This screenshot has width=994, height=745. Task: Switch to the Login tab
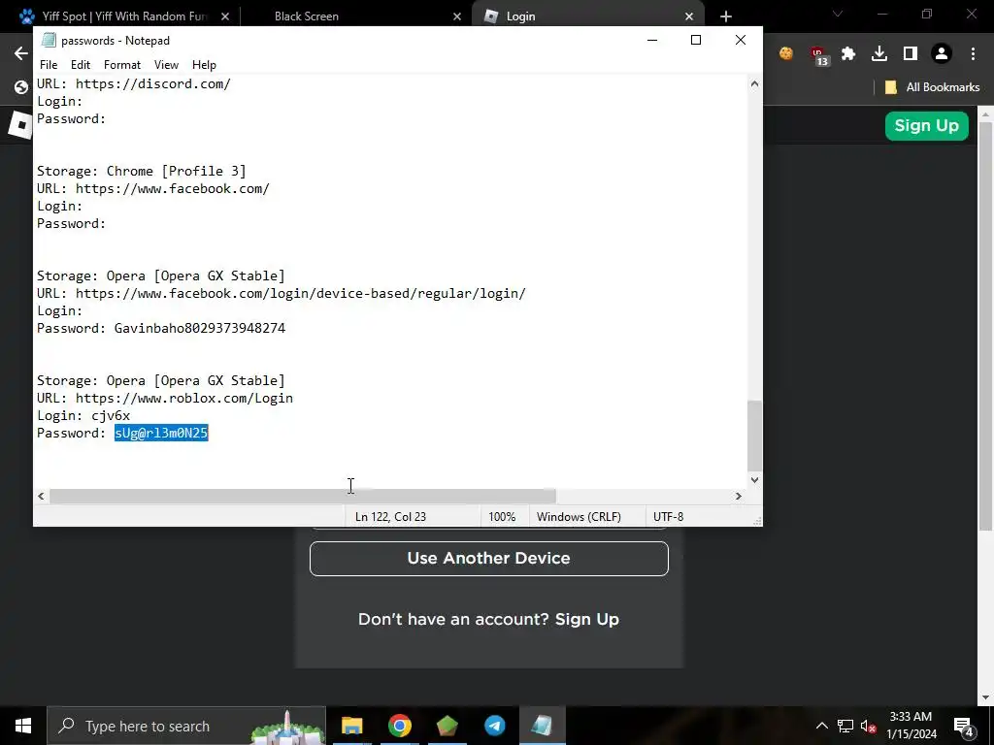coord(586,16)
